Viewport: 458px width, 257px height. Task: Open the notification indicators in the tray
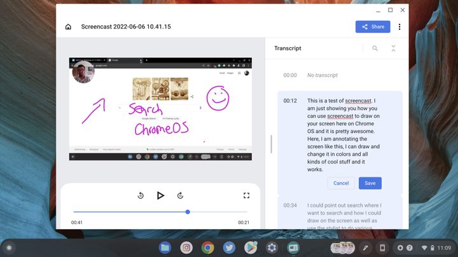point(405,248)
